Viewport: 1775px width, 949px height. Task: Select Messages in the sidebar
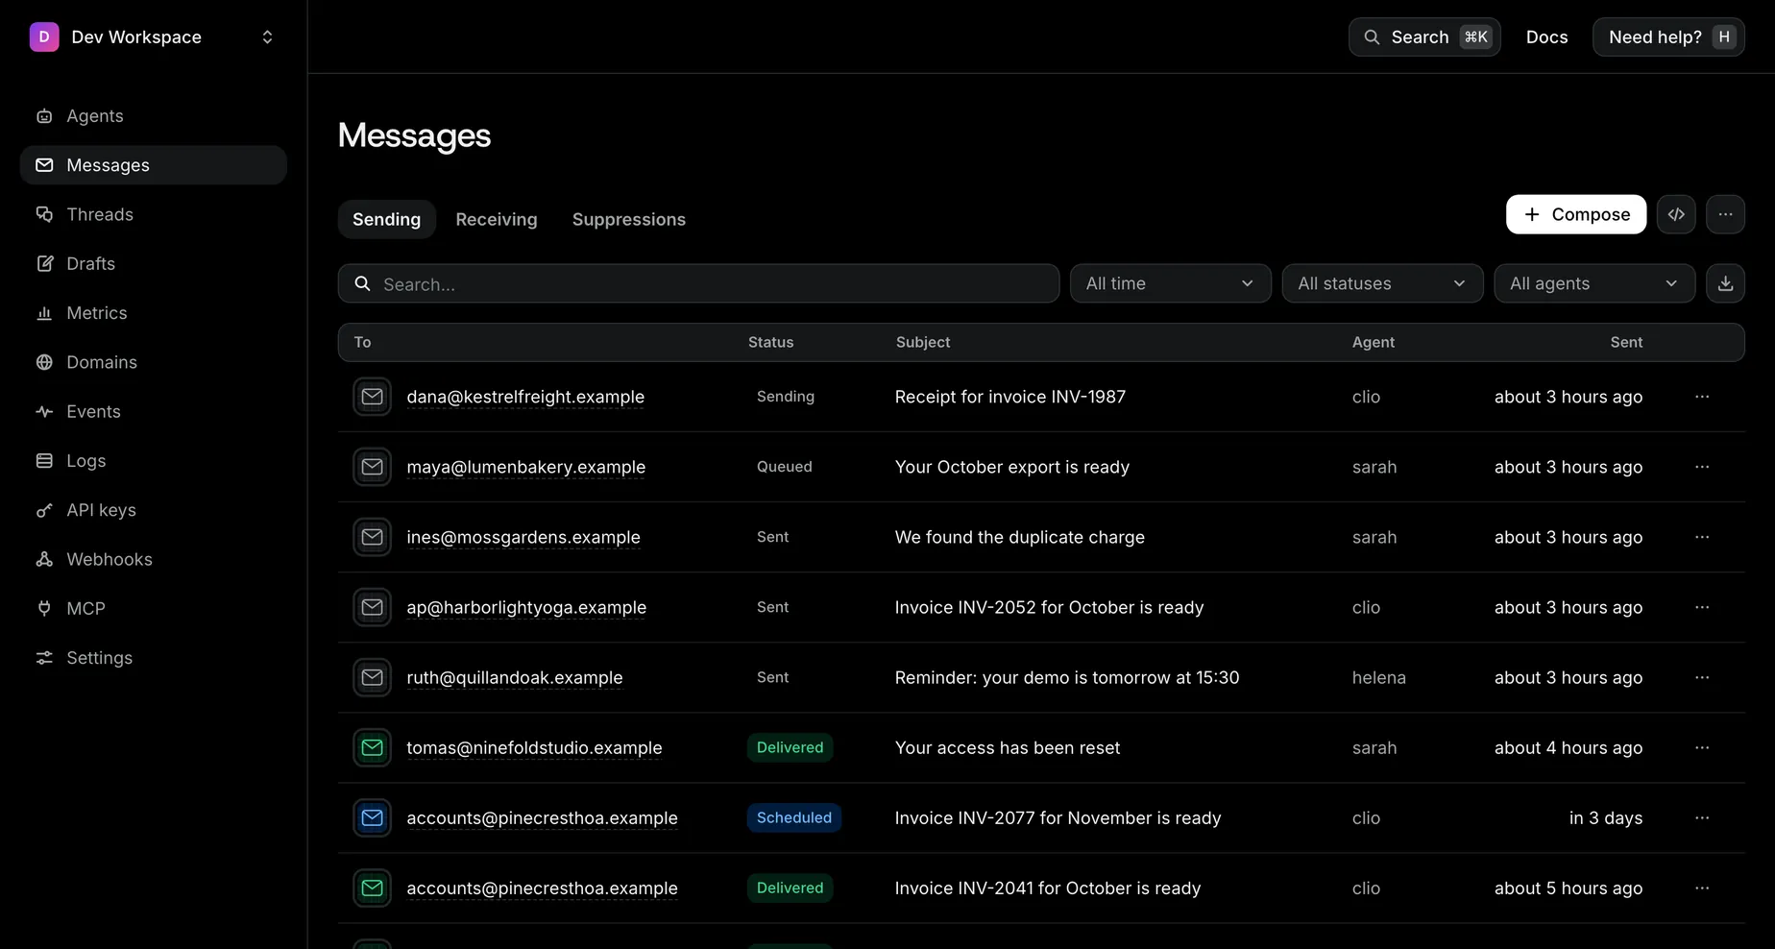tap(153, 165)
